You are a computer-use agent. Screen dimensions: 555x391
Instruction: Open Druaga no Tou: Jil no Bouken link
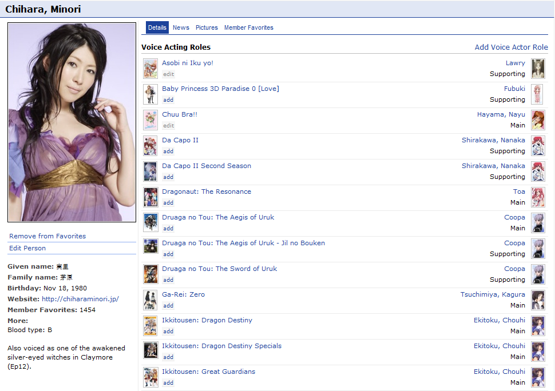tap(244, 243)
